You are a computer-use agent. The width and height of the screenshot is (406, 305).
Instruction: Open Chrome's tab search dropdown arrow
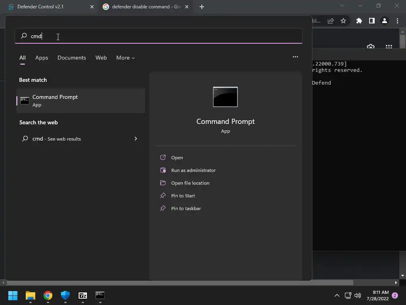pos(342,6)
